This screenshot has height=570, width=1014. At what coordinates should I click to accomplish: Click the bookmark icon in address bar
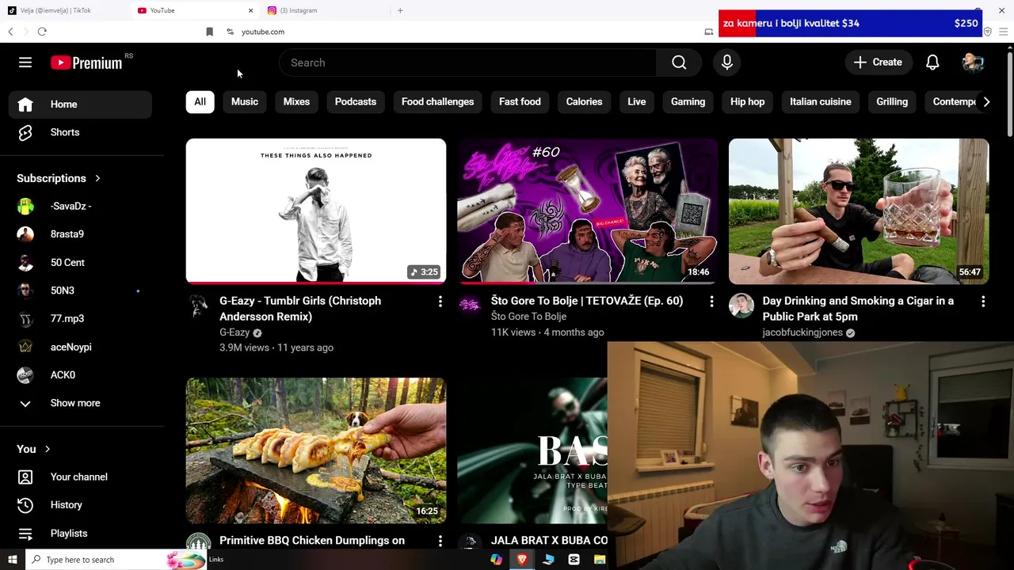pos(209,32)
